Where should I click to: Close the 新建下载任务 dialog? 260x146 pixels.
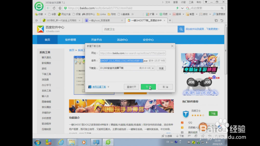point(172,46)
